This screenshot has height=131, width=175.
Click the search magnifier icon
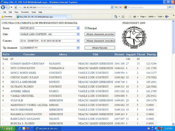169,7
